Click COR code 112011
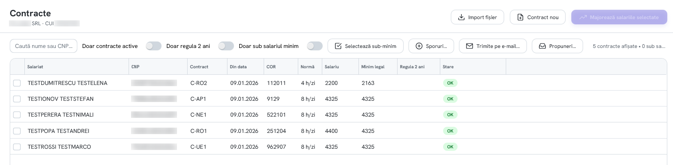 click(276, 83)
